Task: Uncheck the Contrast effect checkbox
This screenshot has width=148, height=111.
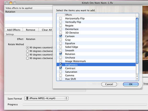Action: pos(61,68)
